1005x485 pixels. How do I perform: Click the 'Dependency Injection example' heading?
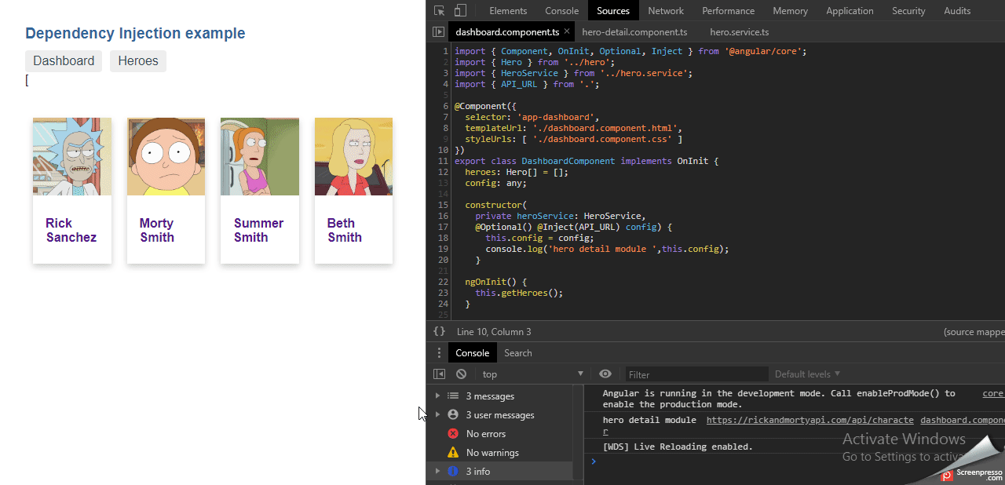tap(135, 33)
